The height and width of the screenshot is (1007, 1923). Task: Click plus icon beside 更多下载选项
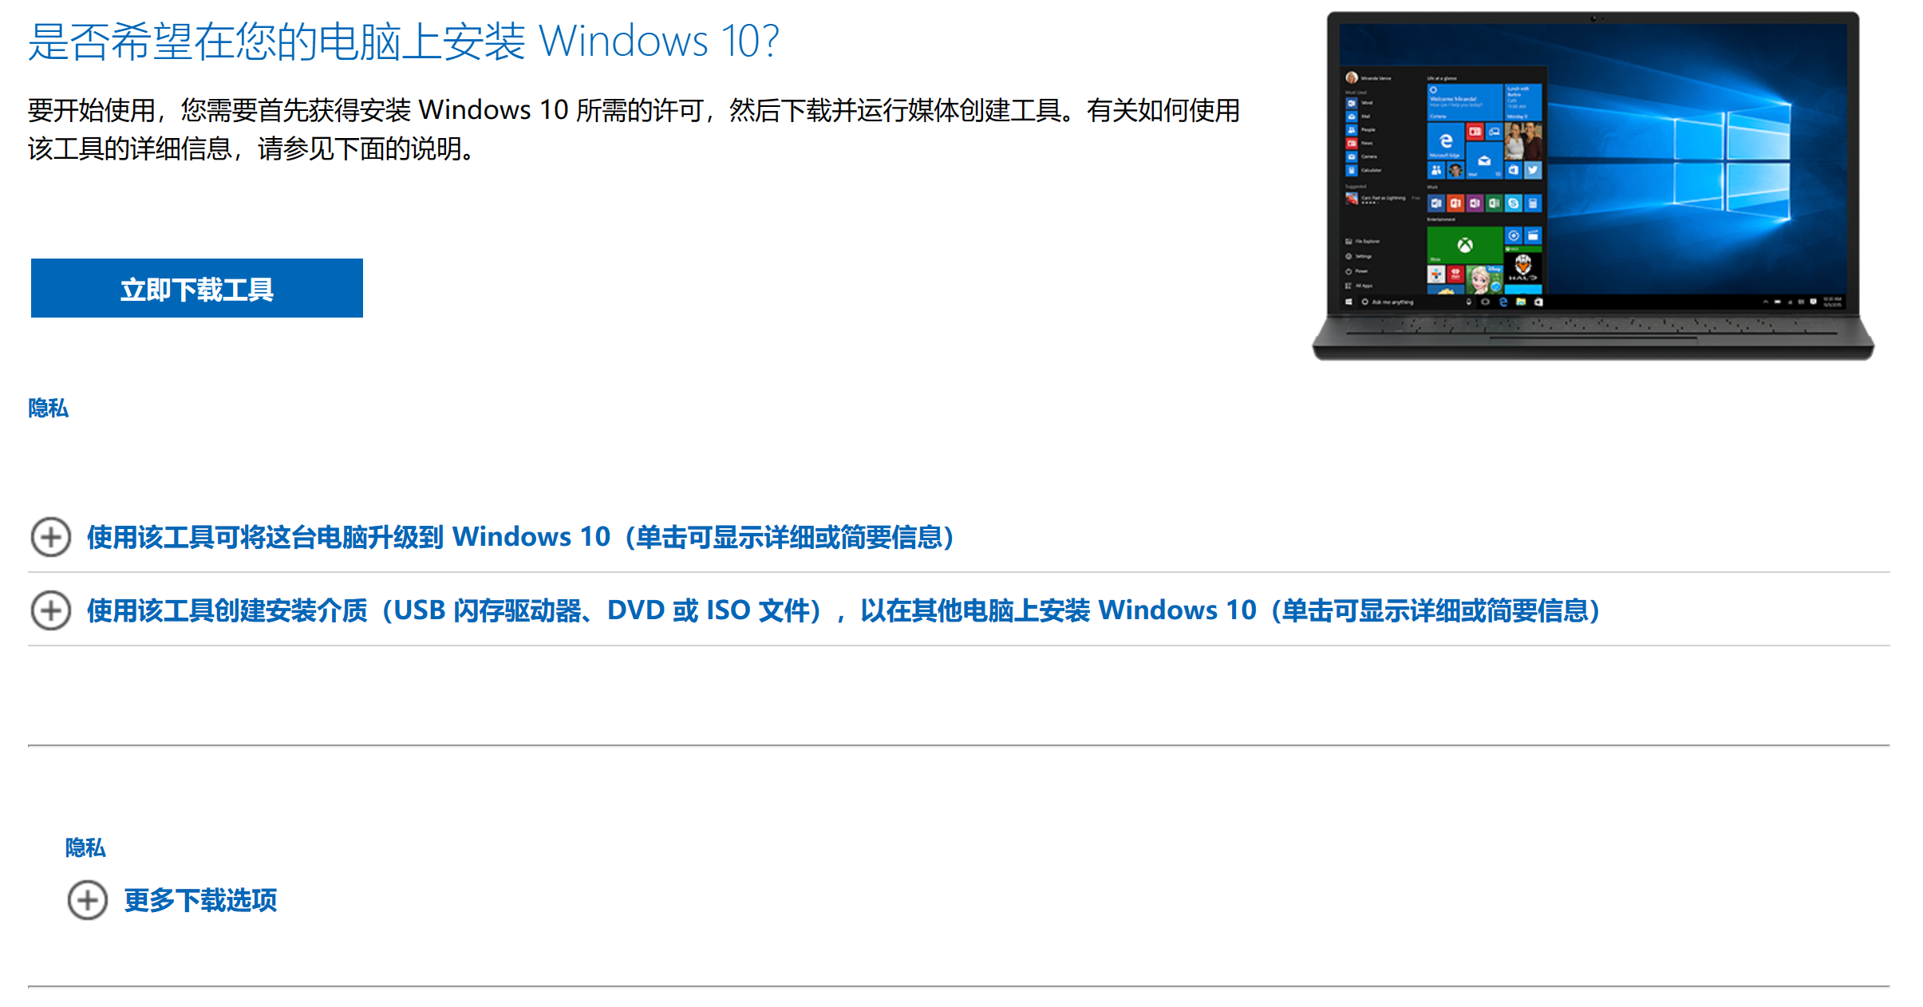[x=88, y=900]
